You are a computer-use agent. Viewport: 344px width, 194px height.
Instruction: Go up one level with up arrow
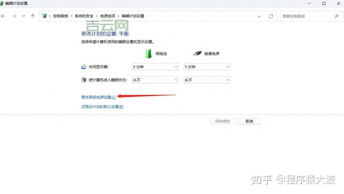tap(33, 16)
